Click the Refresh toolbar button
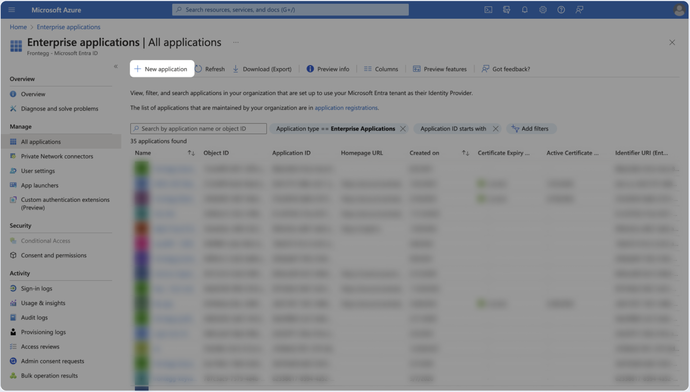The image size is (690, 392). (210, 69)
